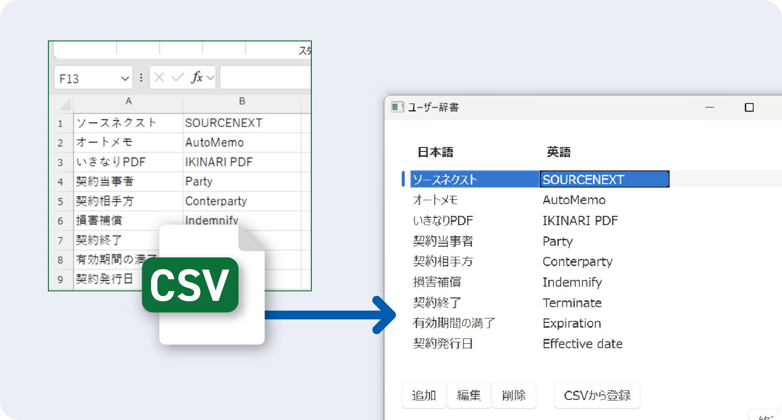The image size is (782, 420).
Task: Select dictionary AutoMemo translation
Action: (574, 200)
